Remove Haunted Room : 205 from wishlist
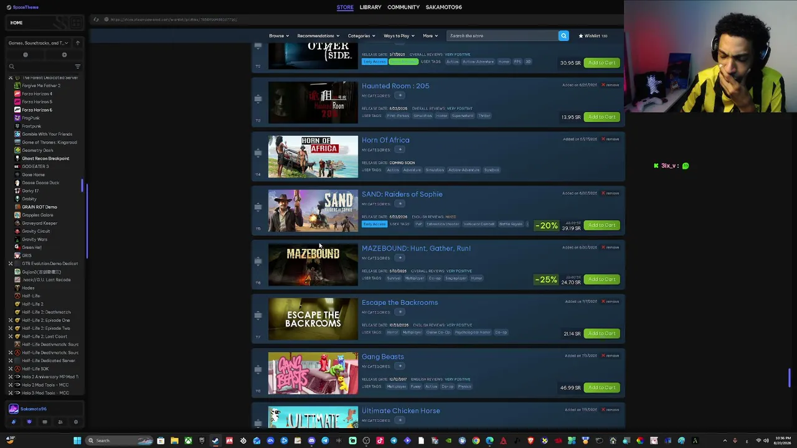 click(610, 85)
